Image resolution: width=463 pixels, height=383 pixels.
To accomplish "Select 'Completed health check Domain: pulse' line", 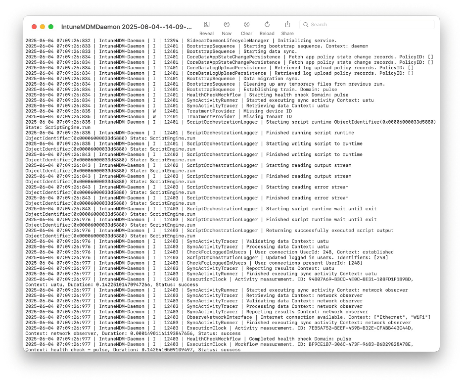I will coord(188,339).
